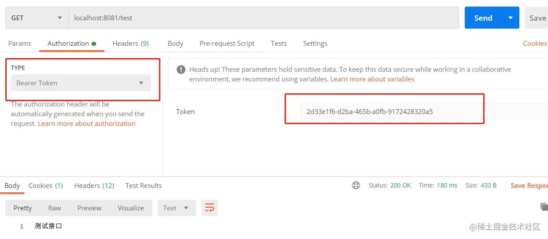Select the Test Results tab
Viewport: 548px width, 239px height.
click(144, 185)
